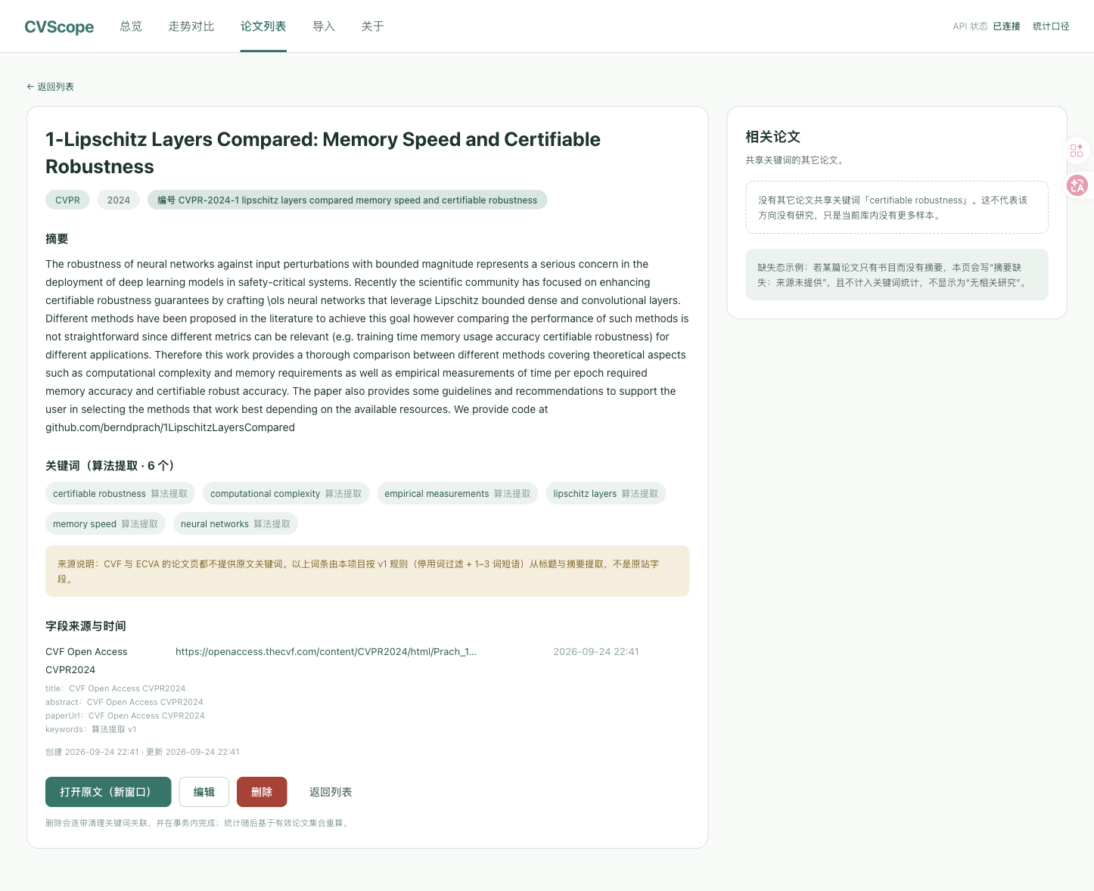This screenshot has width=1094, height=891.
Task: Click the red 删除 button
Action: pos(262,792)
